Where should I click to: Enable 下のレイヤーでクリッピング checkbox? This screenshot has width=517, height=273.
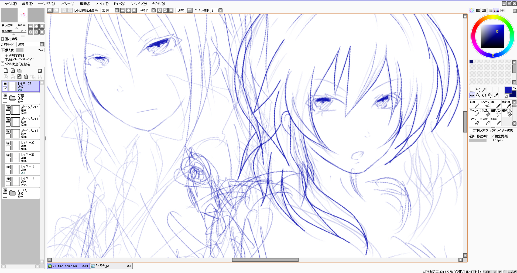tap(3, 60)
